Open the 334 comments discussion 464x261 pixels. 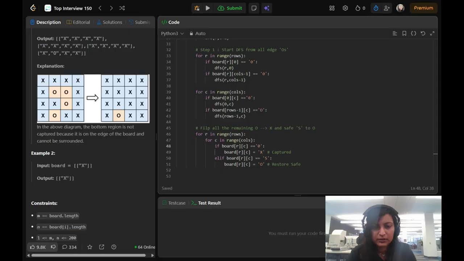(69, 247)
